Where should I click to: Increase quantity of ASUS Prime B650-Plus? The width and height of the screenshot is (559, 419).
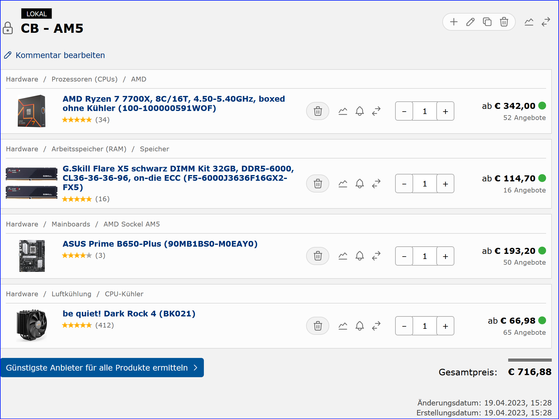point(445,256)
